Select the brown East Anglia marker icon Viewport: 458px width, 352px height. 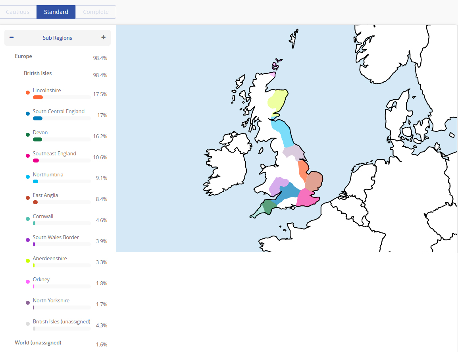[27, 197]
